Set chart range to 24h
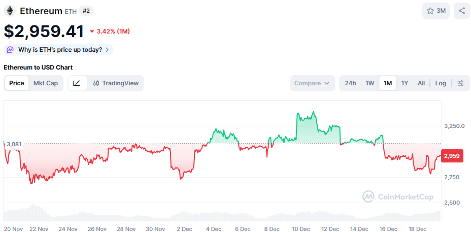The height and width of the screenshot is (232, 471). tap(350, 83)
